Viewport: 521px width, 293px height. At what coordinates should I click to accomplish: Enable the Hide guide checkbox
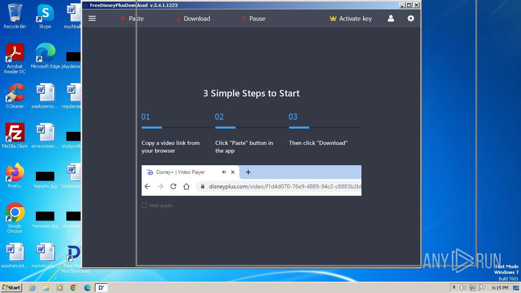144,206
